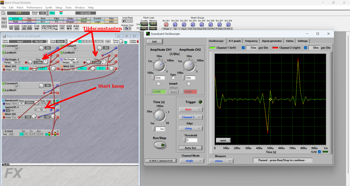Click the Module Color paint bucket
This screenshot has width=350, height=186.
coord(126,28)
